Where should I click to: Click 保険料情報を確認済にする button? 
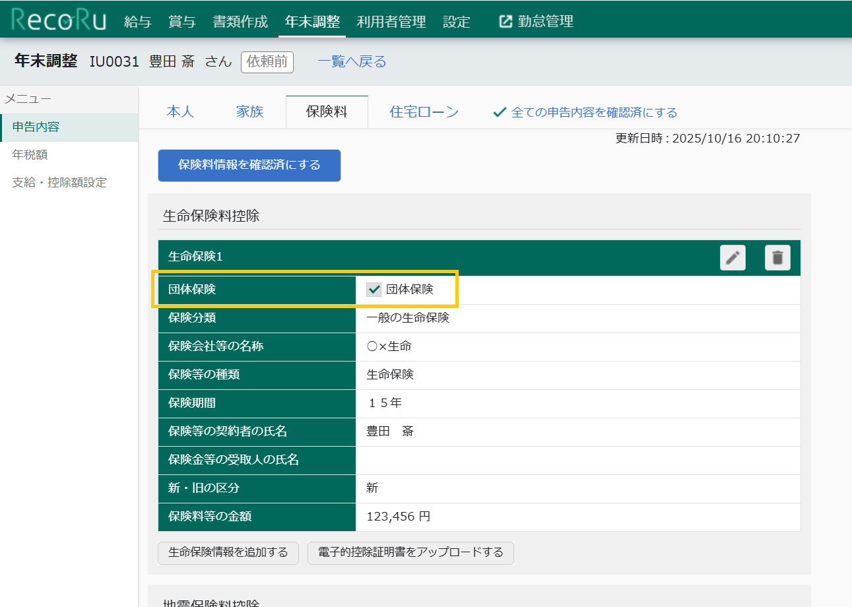point(249,165)
